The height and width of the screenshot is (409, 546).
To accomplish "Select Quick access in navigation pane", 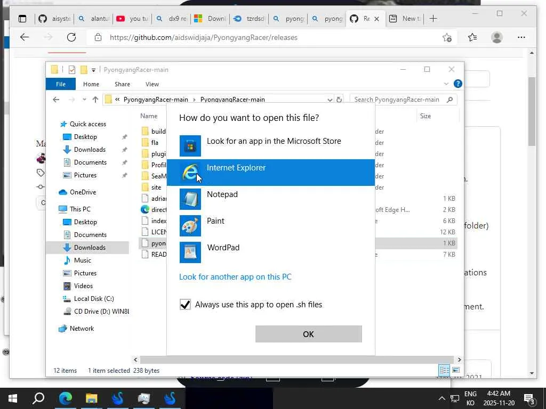I will point(88,124).
